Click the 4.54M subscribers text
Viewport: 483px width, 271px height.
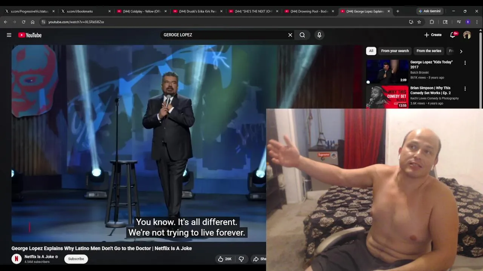(x=37, y=262)
